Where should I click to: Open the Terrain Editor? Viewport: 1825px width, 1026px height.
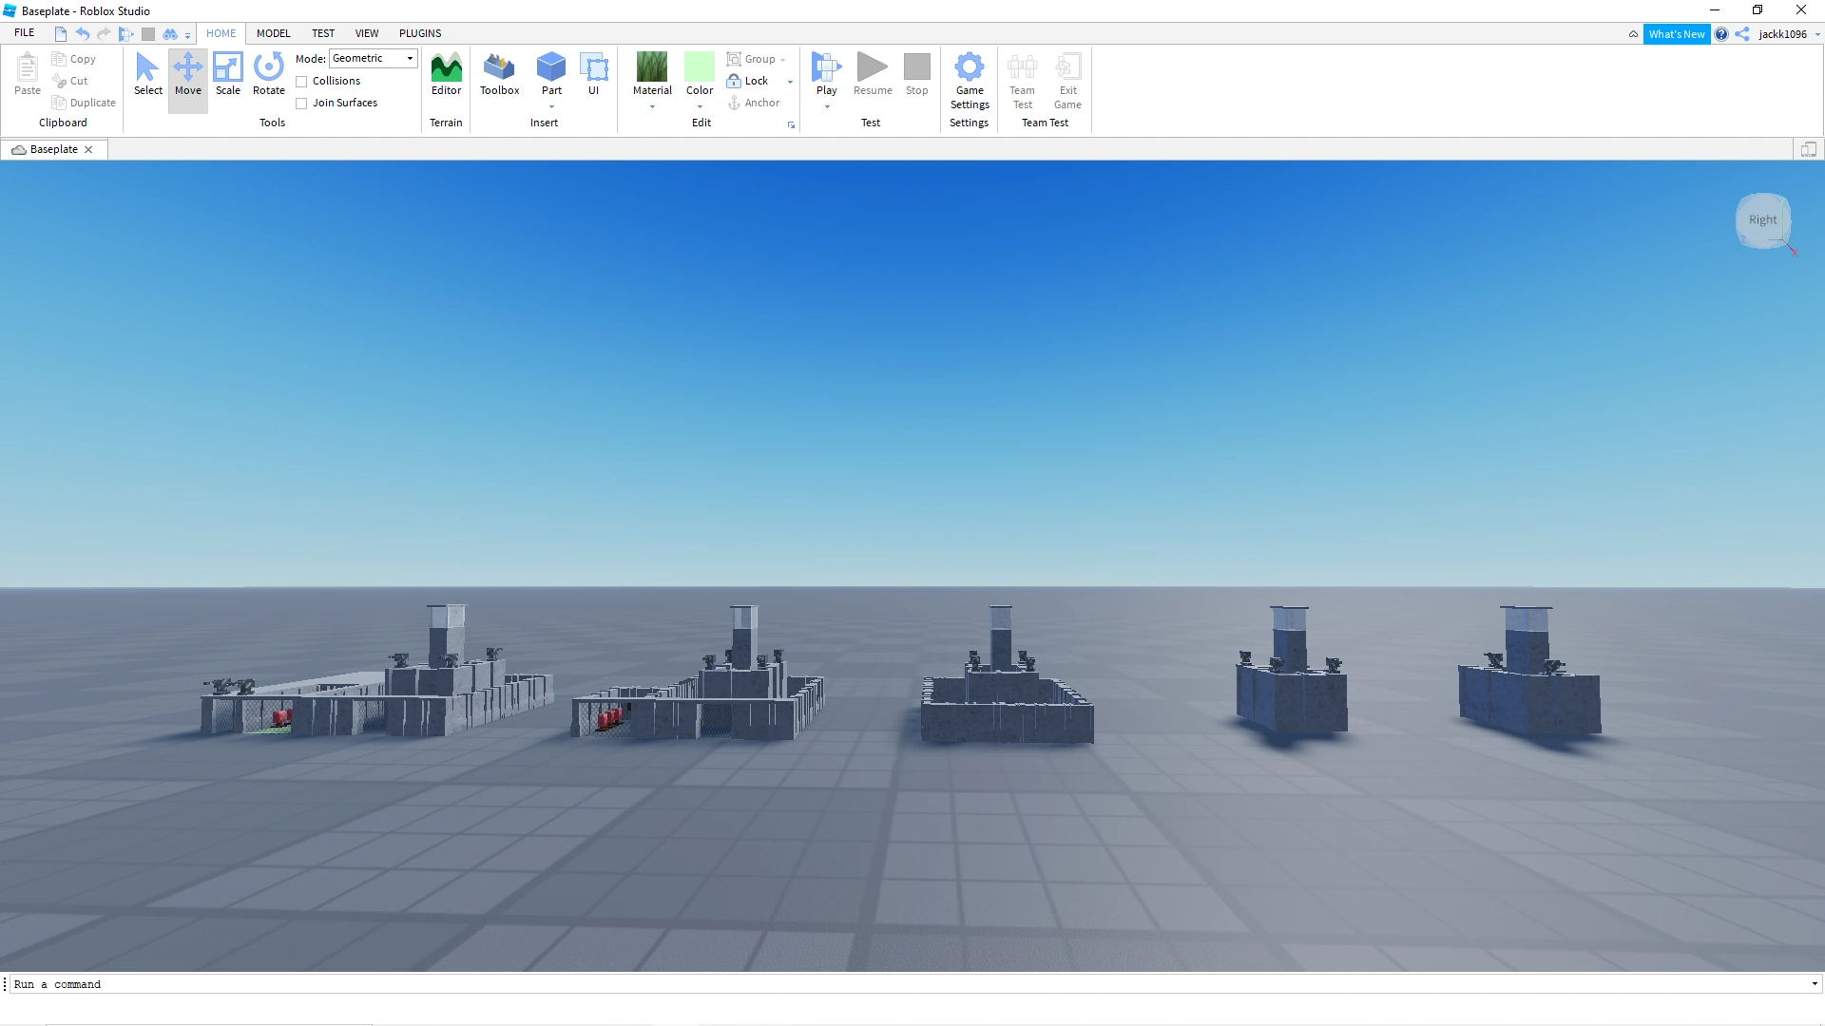[446, 74]
